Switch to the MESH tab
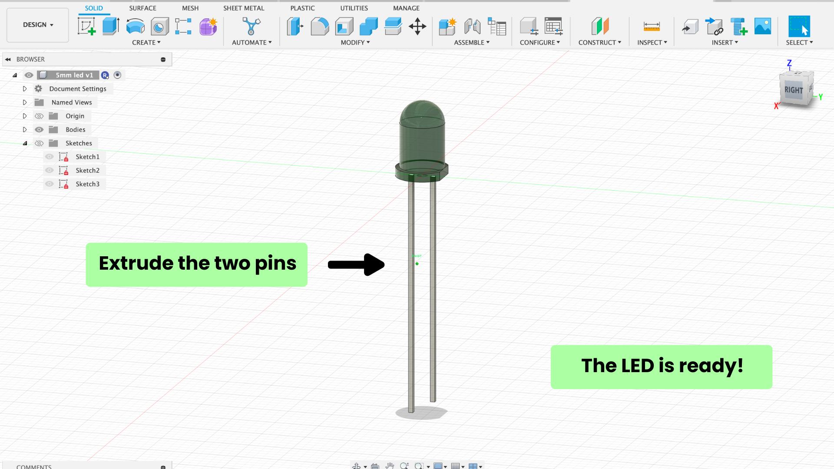 pyautogui.click(x=190, y=8)
